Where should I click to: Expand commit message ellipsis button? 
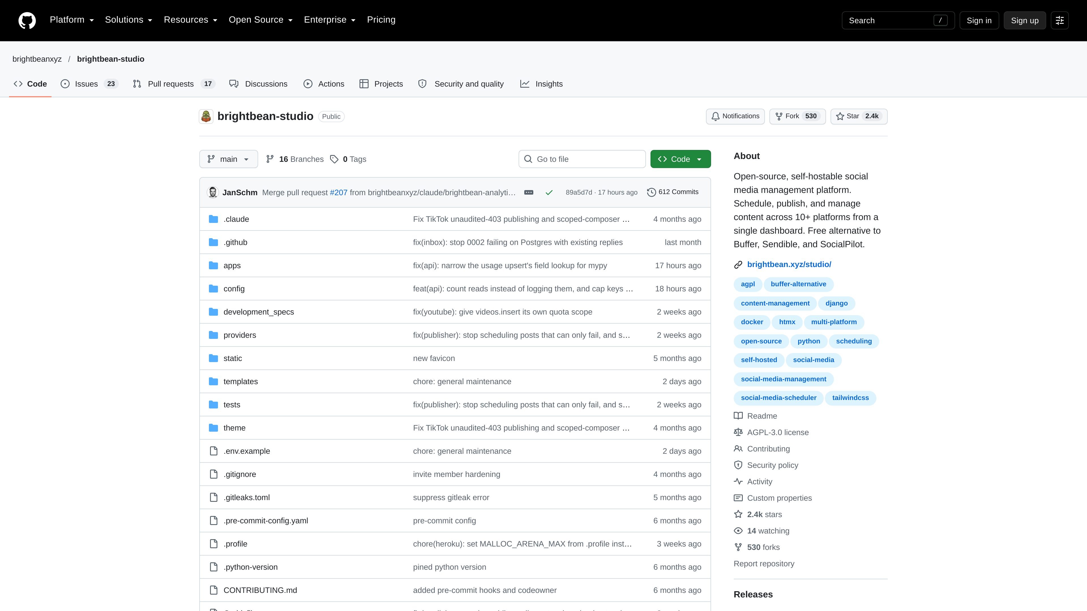[529, 192]
